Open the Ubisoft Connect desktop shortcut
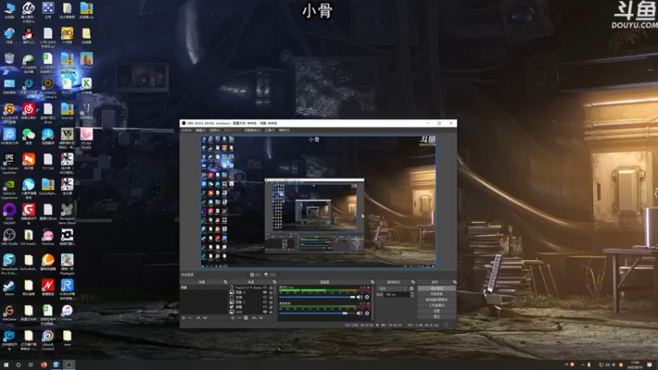The image size is (658, 370). pyautogui.click(x=48, y=339)
